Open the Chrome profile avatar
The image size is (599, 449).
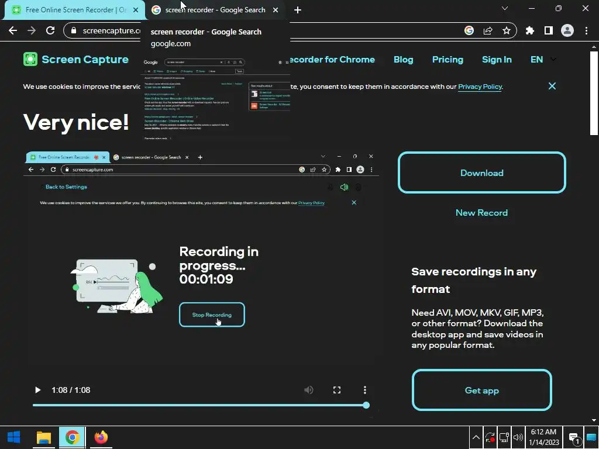(567, 30)
